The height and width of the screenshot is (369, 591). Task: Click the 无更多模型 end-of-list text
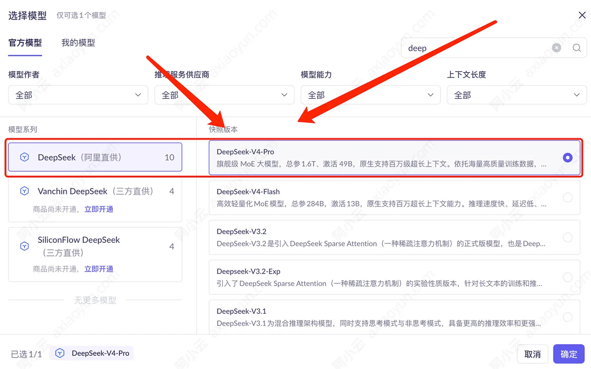point(95,300)
